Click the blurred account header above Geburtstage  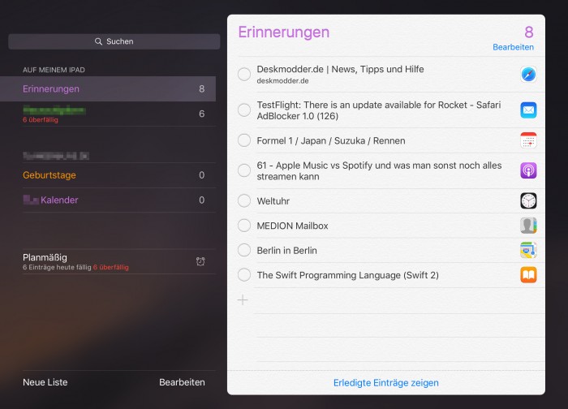tap(55, 156)
